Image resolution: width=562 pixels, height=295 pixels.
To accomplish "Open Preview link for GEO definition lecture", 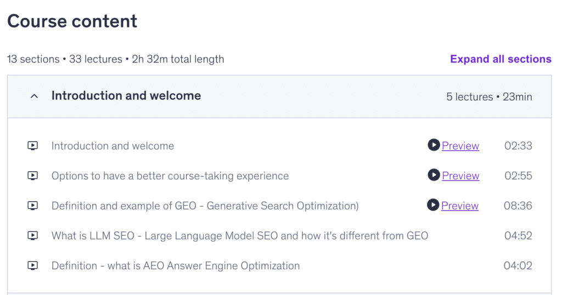I will tap(460, 206).
